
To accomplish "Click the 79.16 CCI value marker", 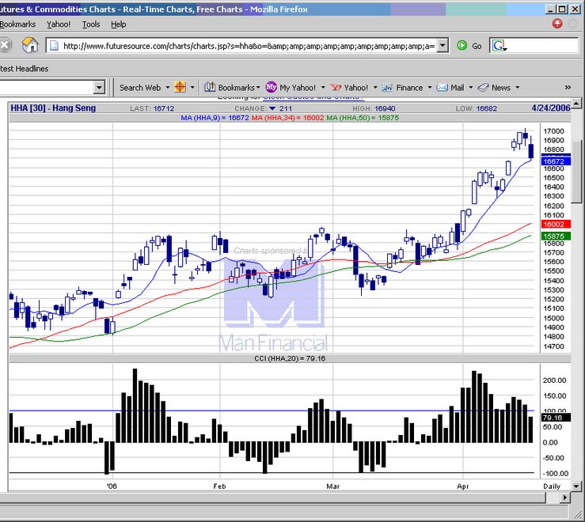I will pos(556,418).
